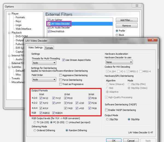Open the Logo options page
Screen dimensions: 164x142
pos(19,25)
